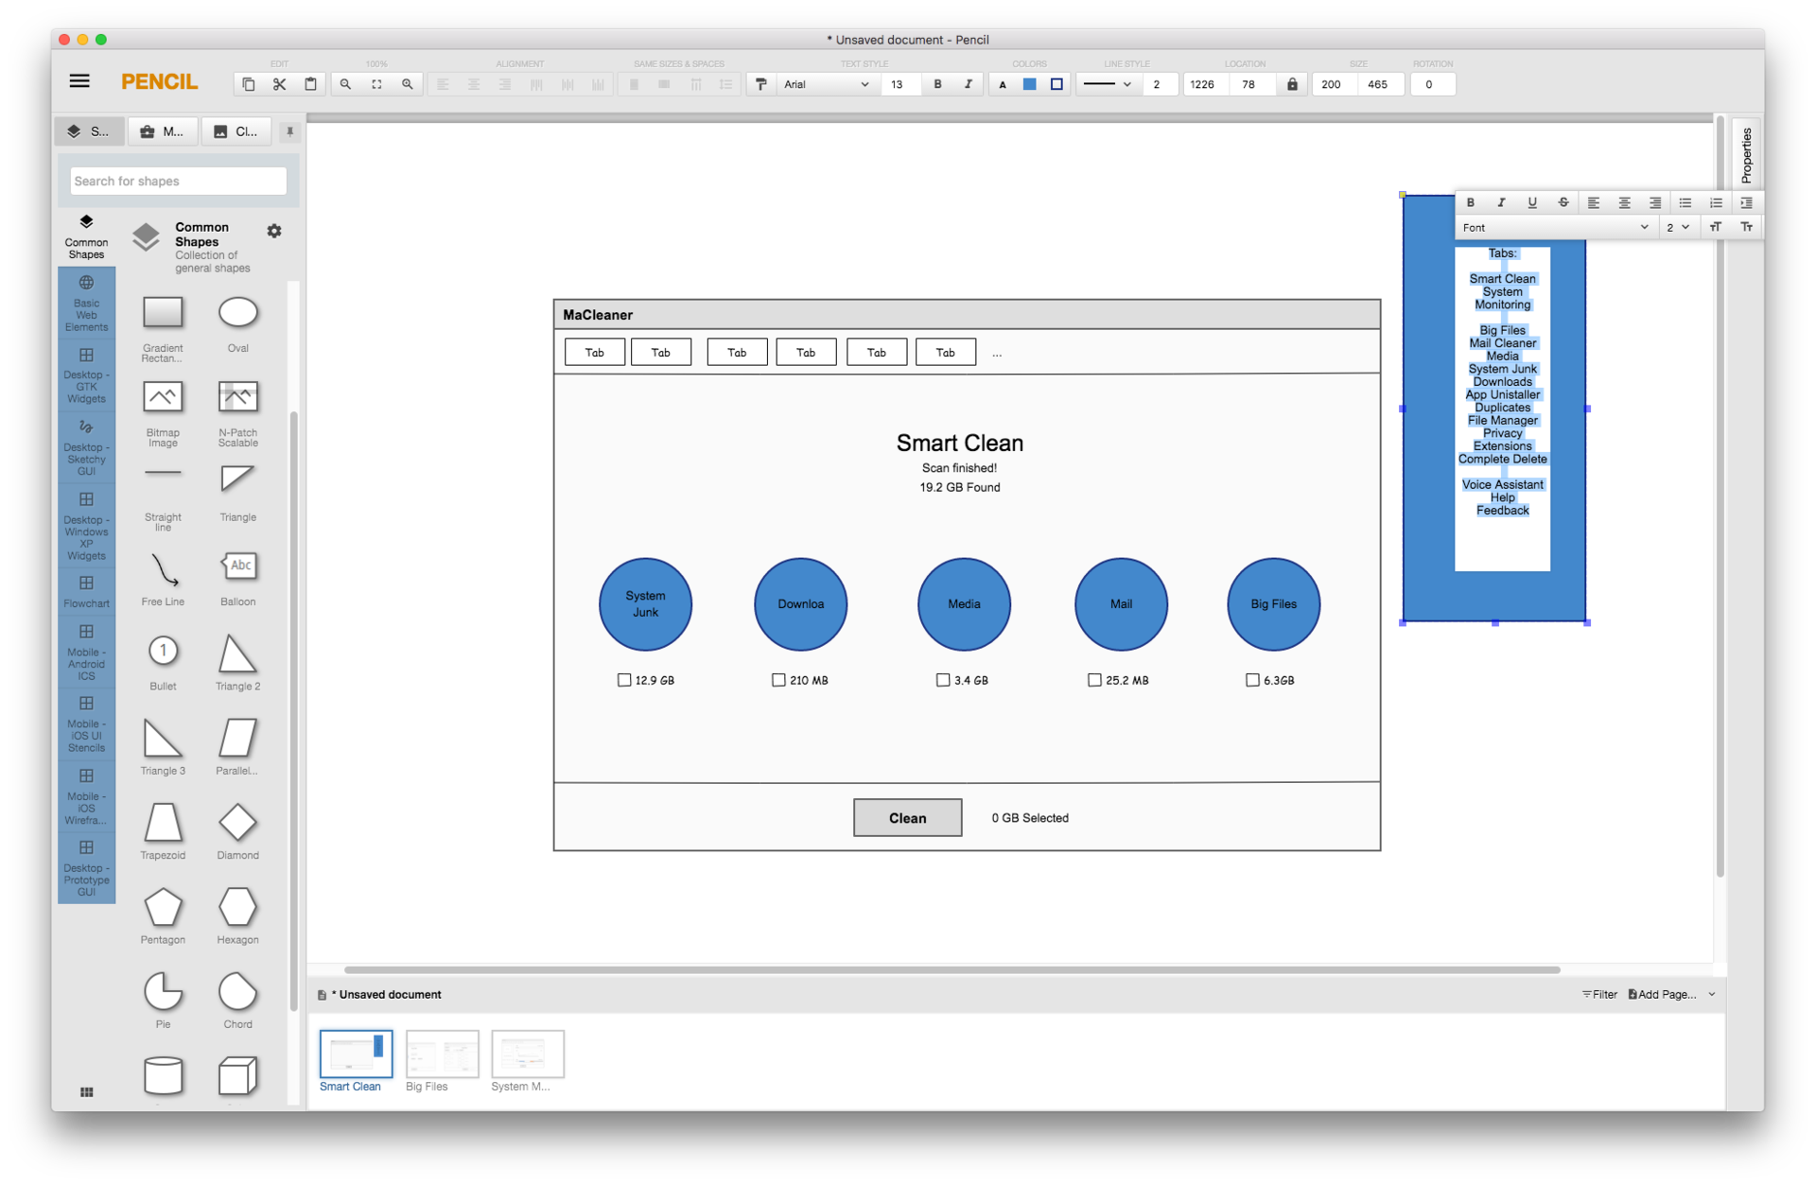This screenshot has height=1185, width=1816.
Task: Click the Clean button
Action: (x=907, y=817)
